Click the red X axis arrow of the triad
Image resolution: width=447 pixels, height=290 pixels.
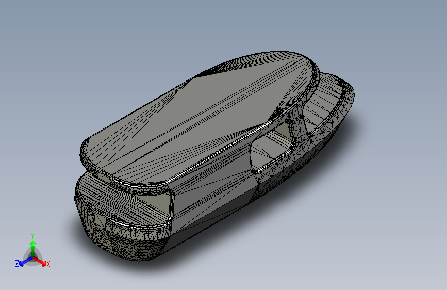(40, 261)
